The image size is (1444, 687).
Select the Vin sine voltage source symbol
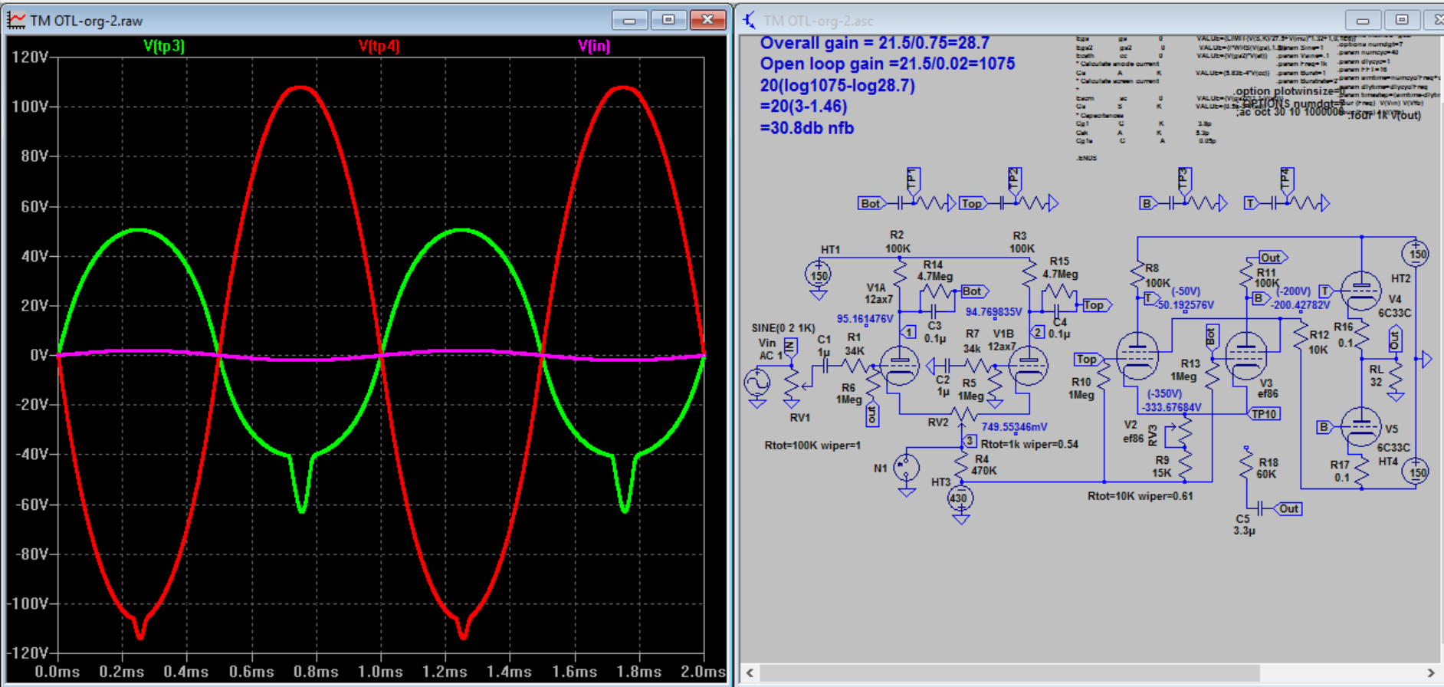click(757, 383)
